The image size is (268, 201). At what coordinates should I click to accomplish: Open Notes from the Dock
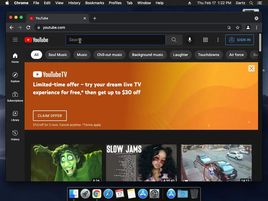tap(131, 194)
